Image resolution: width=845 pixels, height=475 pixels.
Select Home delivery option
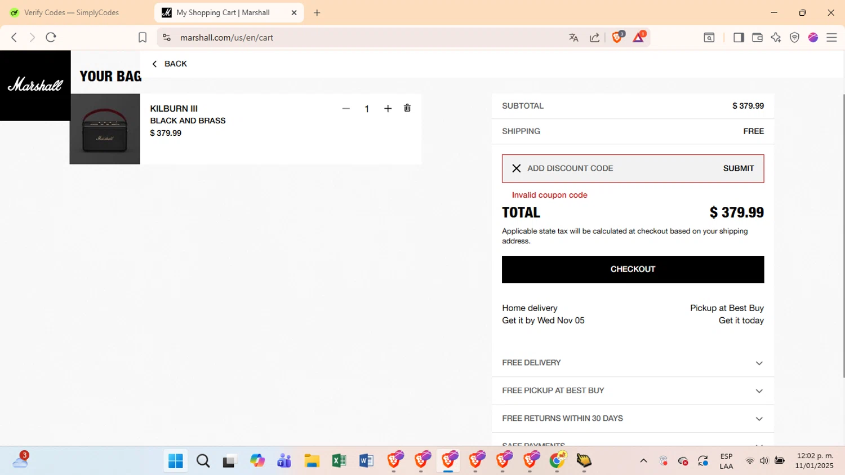543,314
